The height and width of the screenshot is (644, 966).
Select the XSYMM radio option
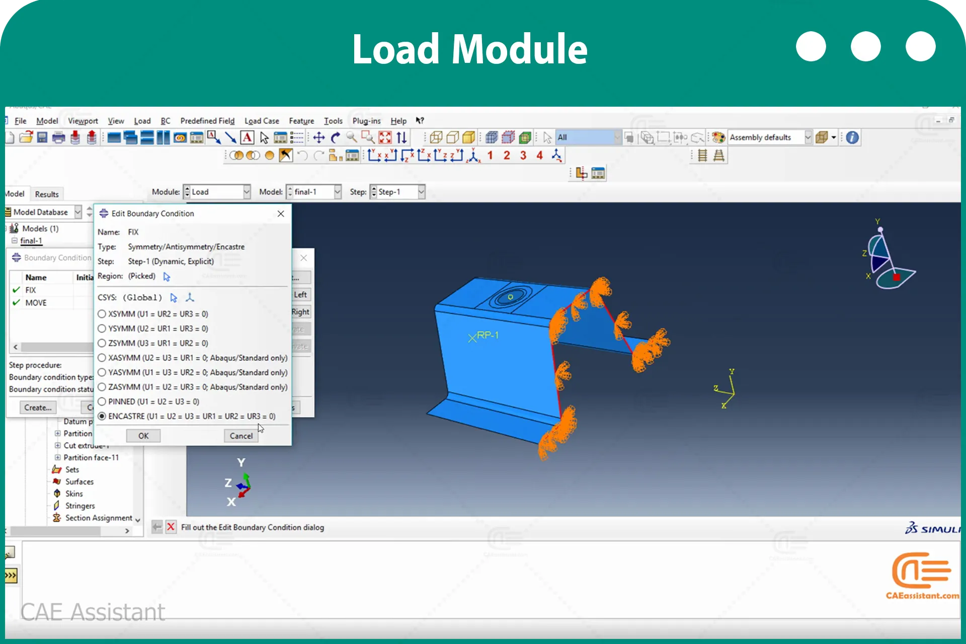coord(102,314)
